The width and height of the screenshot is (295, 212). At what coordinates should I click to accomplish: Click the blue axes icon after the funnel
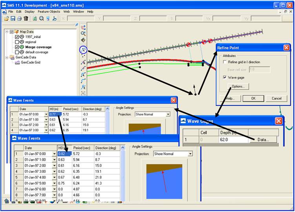coord(55,18)
